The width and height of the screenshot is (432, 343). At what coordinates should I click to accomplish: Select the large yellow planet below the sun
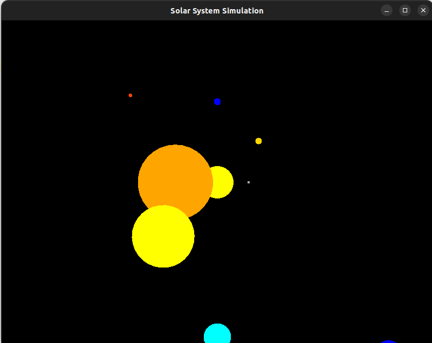pos(163,236)
